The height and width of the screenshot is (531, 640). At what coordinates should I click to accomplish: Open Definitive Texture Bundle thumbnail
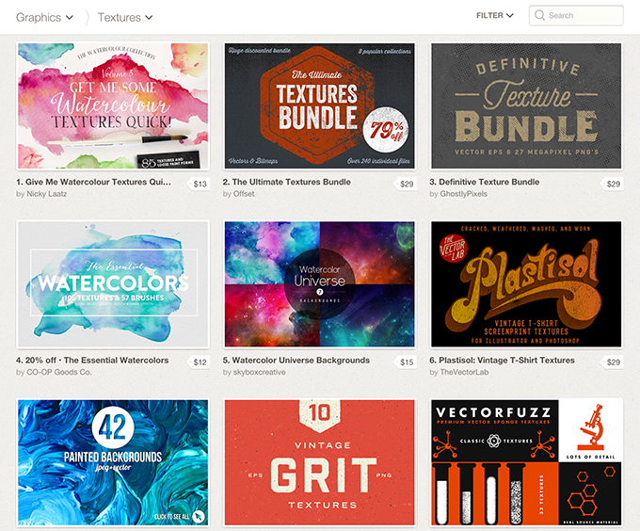[x=526, y=106]
